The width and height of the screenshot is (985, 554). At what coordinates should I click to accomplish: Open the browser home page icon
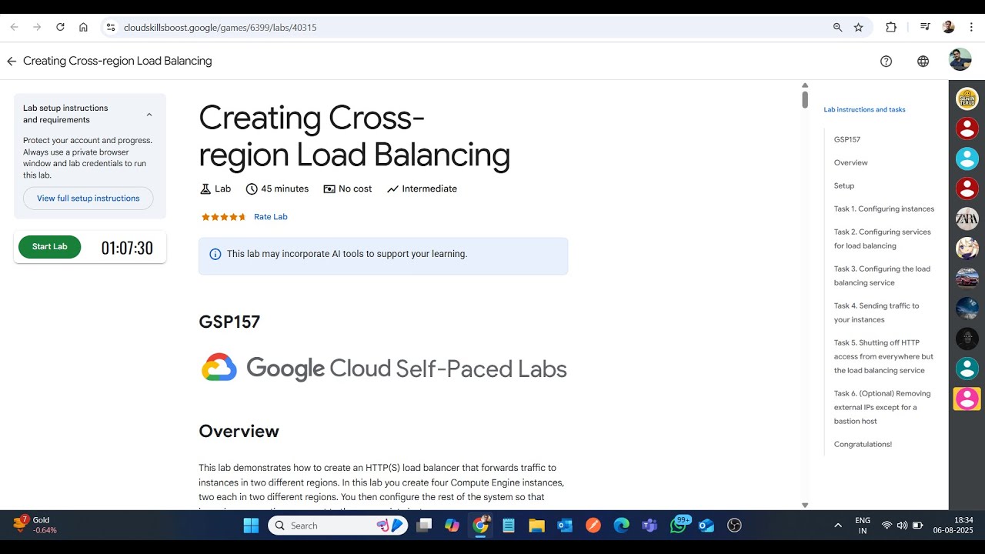pos(83,27)
